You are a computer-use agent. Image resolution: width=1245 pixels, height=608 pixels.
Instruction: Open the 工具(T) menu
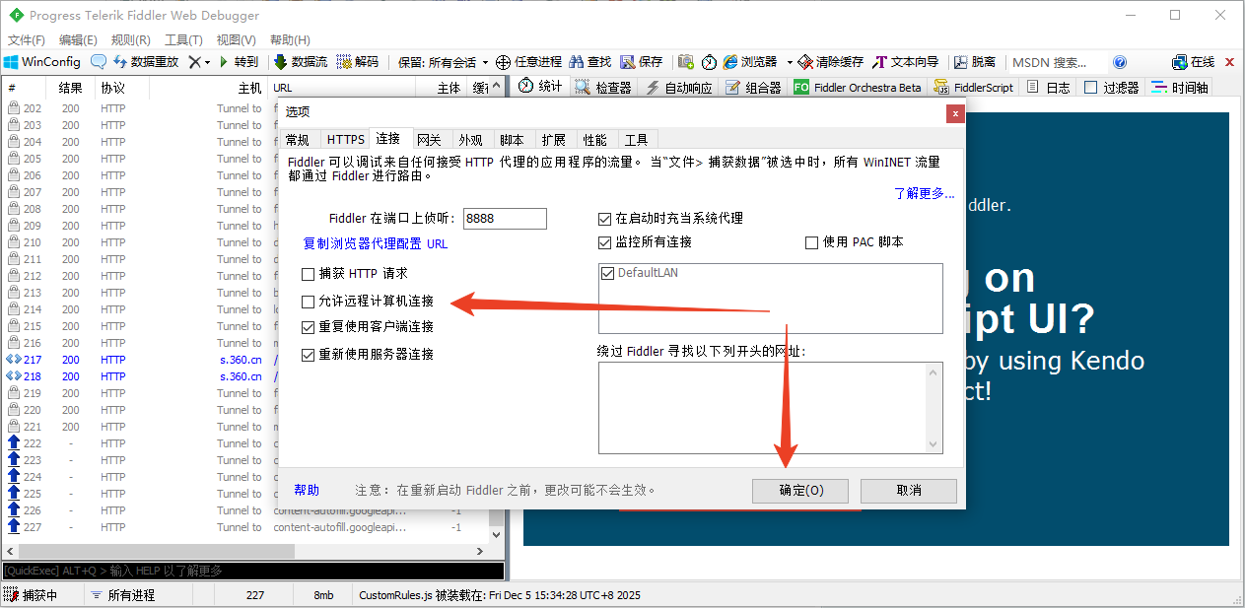pyautogui.click(x=183, y=40)
